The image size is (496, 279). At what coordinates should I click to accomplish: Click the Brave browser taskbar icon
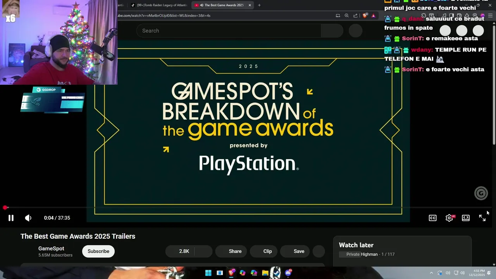tap(231, 273)
